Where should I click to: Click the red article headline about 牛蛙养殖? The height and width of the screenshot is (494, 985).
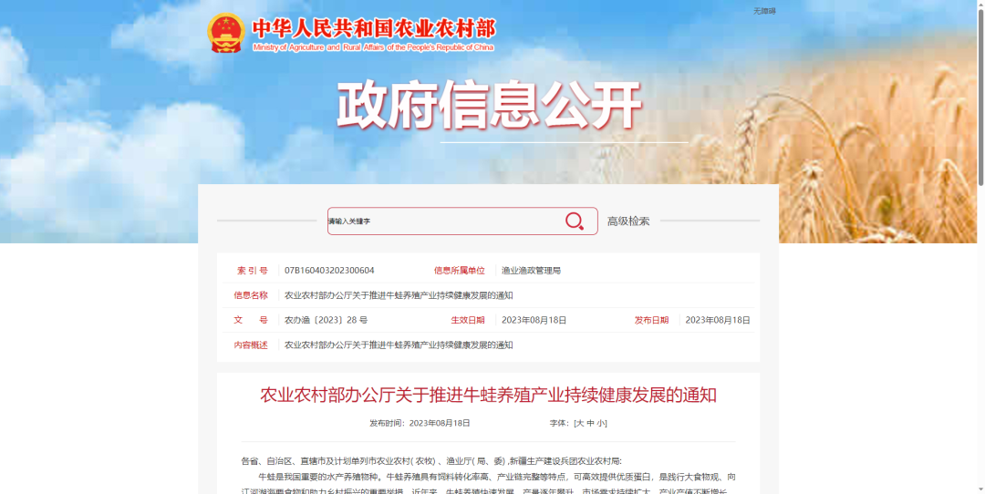pyautogui.click(x=488, y=395)
